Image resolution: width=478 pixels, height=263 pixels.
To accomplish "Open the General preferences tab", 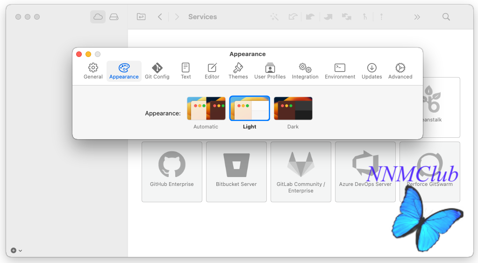I will [x=93, y=71].
